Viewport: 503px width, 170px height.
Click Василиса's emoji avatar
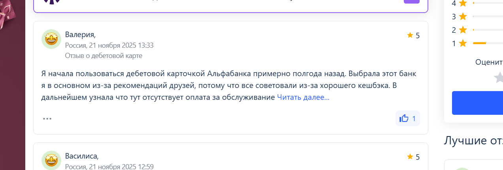[51, 160]
